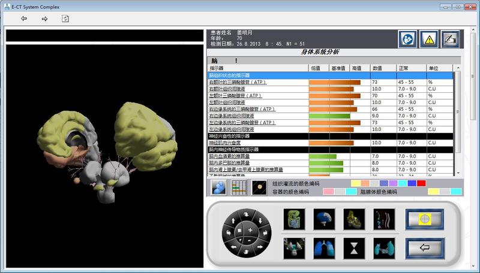Open the hourglass-shaped icon in organ grid
The image size is (480, 273).
[x=354, y=247]
